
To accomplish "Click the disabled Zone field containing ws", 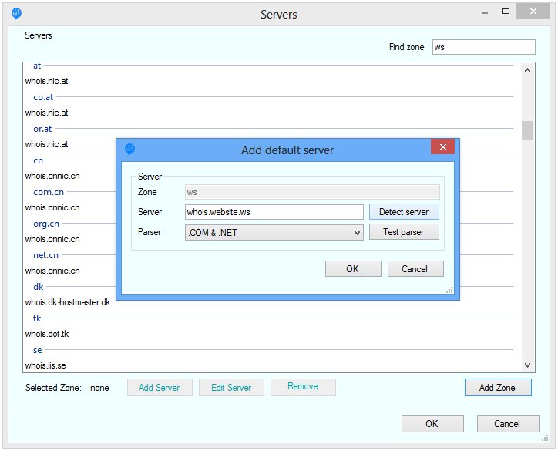I will [312, 192].
